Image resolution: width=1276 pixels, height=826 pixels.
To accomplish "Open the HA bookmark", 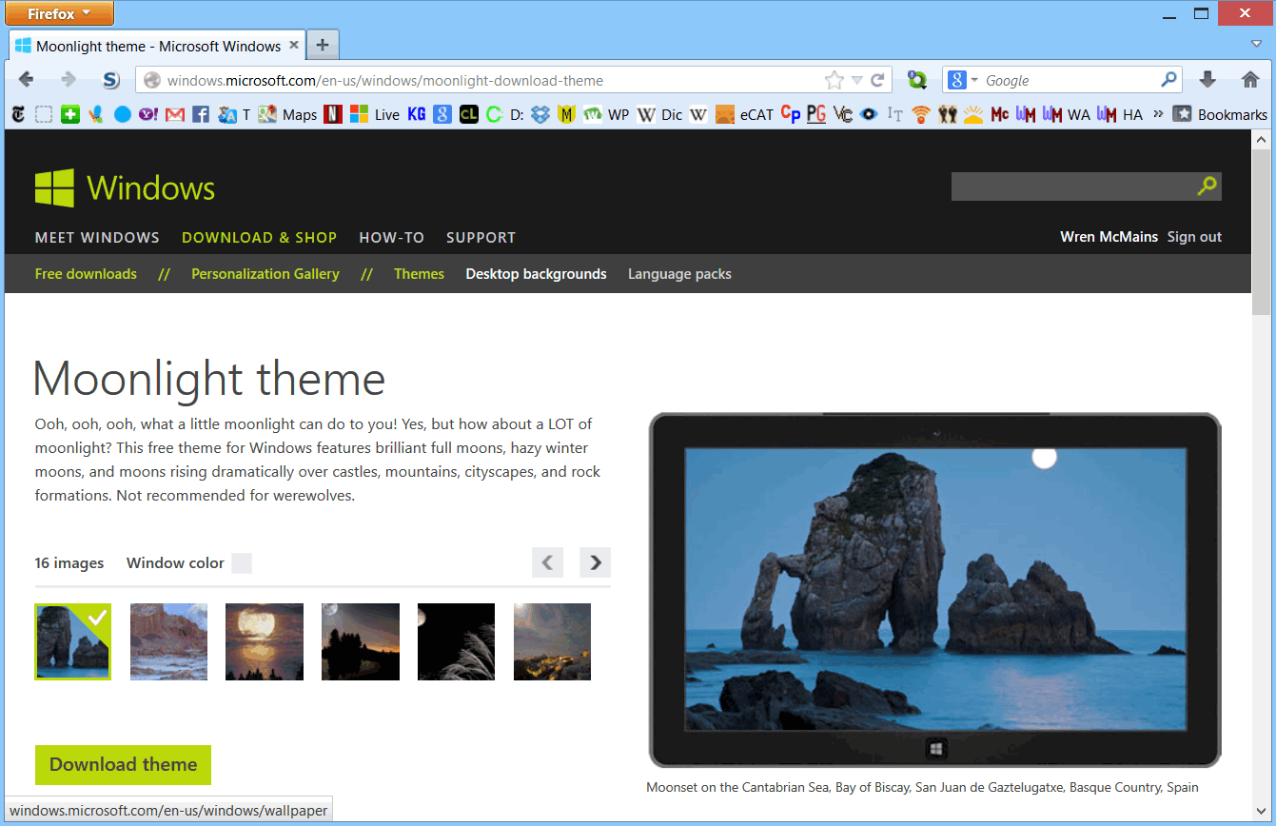I will [x=1120, y=114].
